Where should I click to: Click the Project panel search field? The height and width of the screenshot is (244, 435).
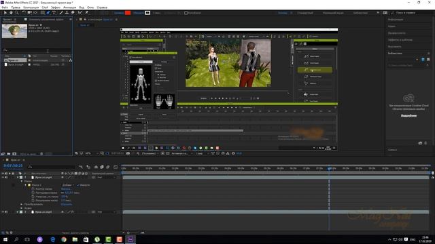pyautogui.click(x=36, y=50)
